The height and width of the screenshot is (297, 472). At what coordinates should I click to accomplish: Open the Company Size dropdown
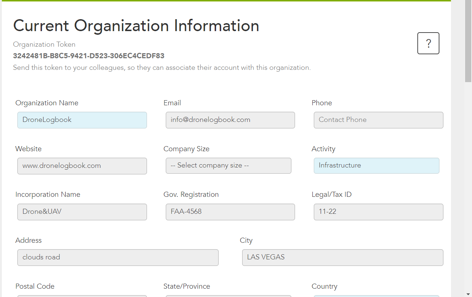228,166
